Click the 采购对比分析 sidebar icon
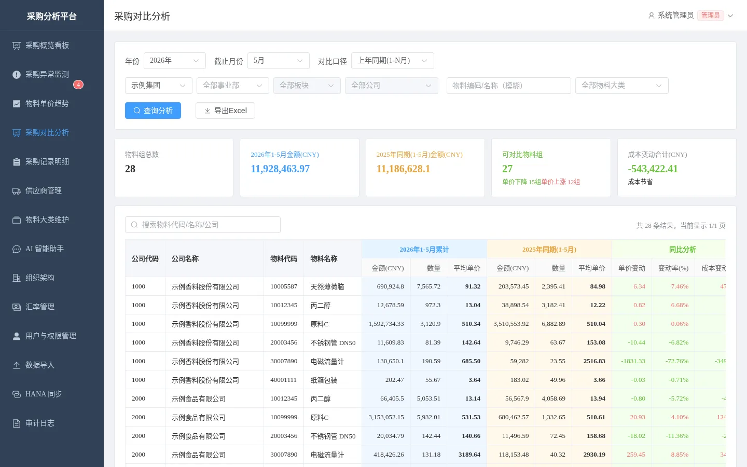Image resolution: width=747 pixels, height=467 pixels. [x=17, y=133]
